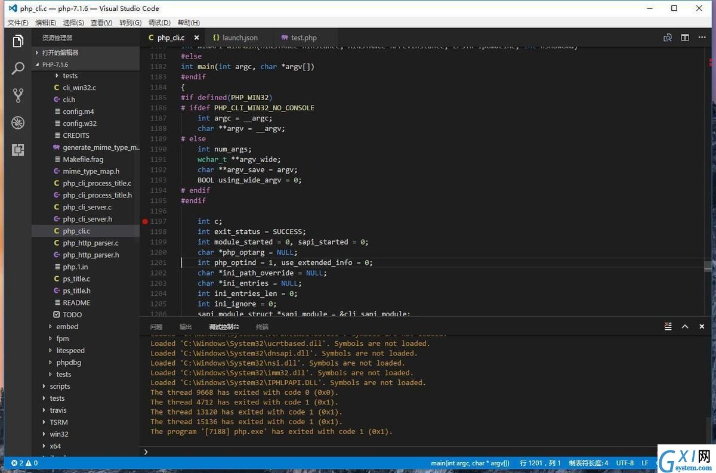Open the CREDITS file
Viewport: 716px width, 473px height.
click(85, 135)
